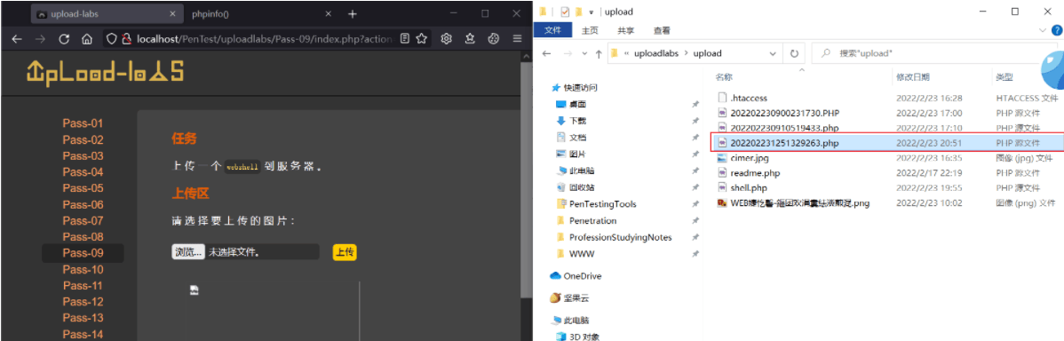Image resolution: width=1064 pixels, height=341 pixels.
Task: Click the Firefox page vertical scrollbar
Action: pos(525,179)
